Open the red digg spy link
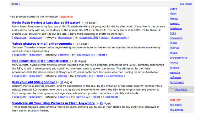The width and height of the screenshot is (201, 113). (175, 100)
